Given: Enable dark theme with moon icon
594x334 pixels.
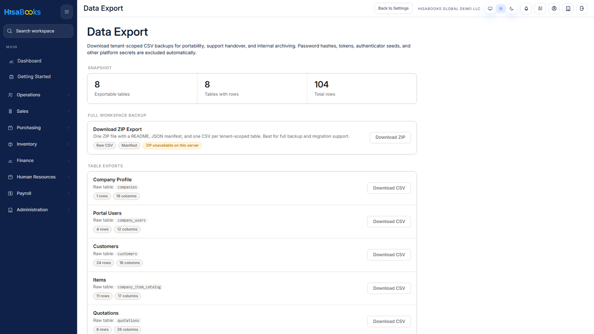Looking at the screenshot, I should 512,9.
